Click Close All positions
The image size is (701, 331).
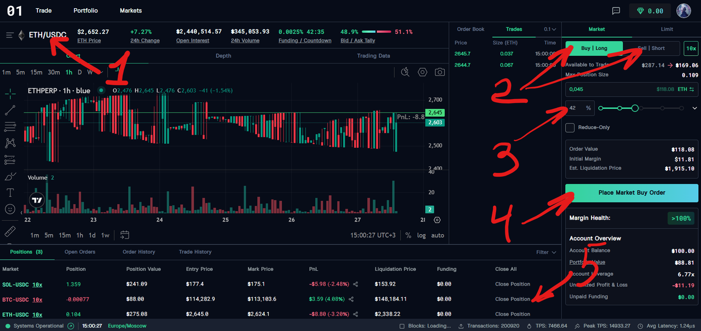click(x=506, y=269)
